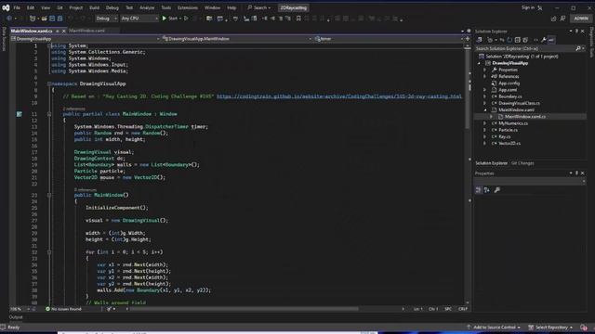Click Add to Source Control button

point(494,328)
